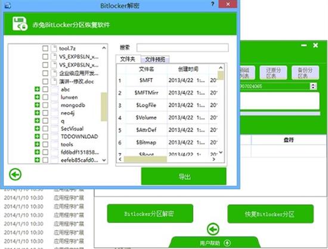Image resolution: width=328 pixels, height=249 pixels.
Task: Click the file table vertical scrollbar thumb
Action: pos(221,76)
